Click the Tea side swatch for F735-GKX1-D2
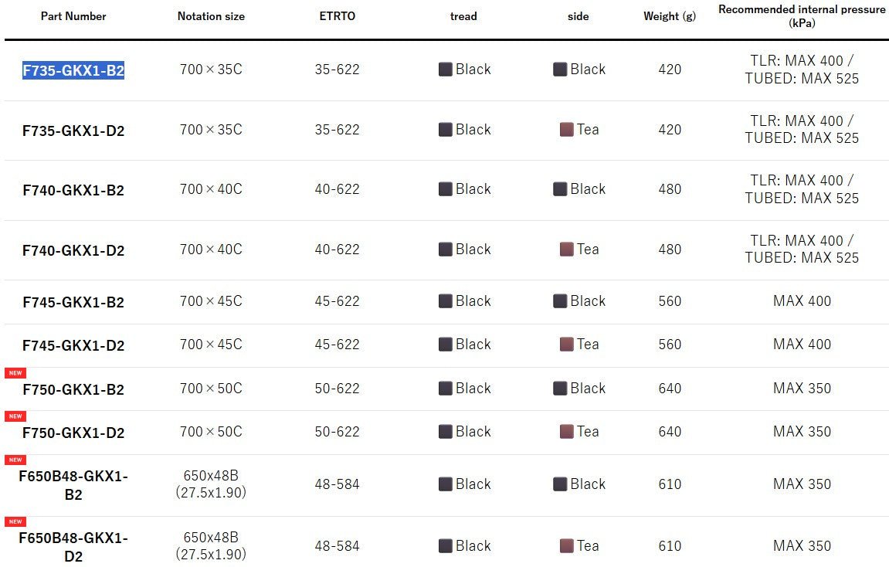Viewport: 889px width, 567px height. pos(566,129)
